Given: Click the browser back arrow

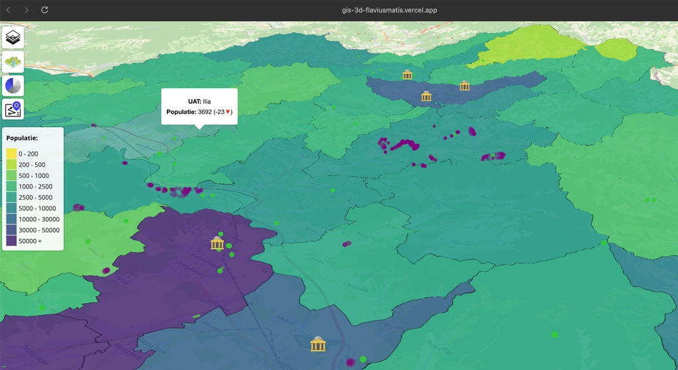Looking at the screenshot, I should pyautogui.click(x=9, y=10).
